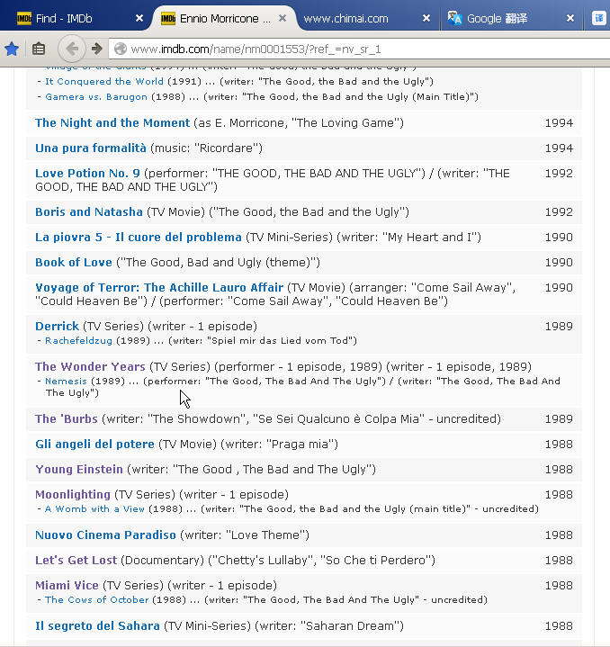The height and width of the screenshot is (647, 610).
Task: Open the reader view list icon
Action: pyautogui.click(x=39, y=49)
